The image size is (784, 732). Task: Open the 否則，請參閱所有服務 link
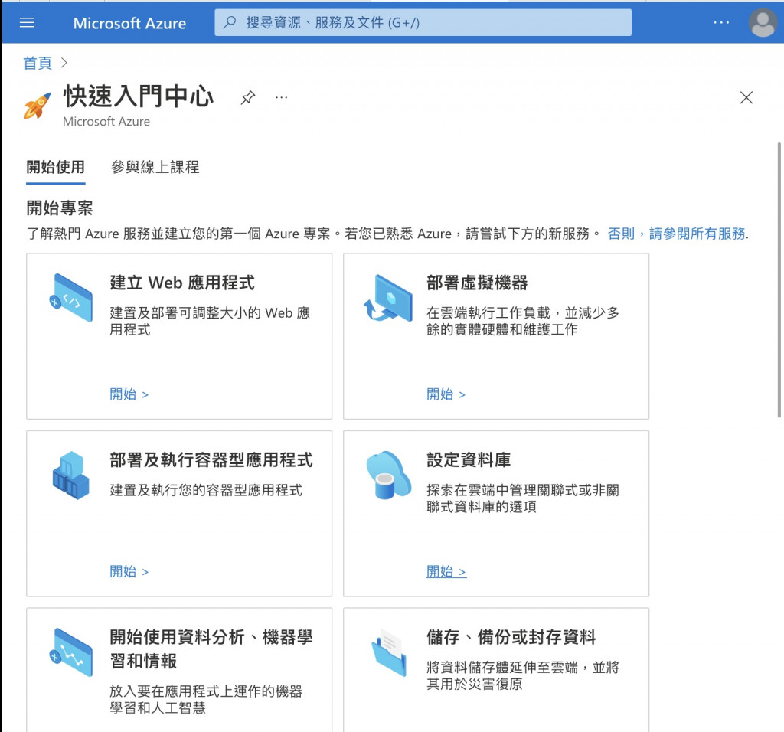(x=678, y=234)
